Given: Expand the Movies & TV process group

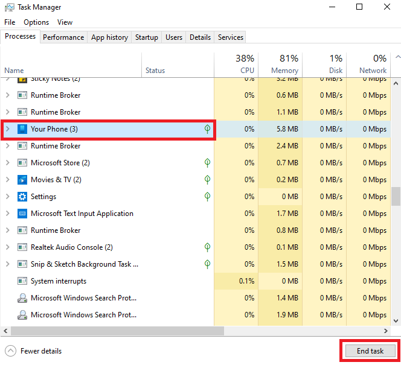Looking at the screenshot, I should [x=7, y=180].
